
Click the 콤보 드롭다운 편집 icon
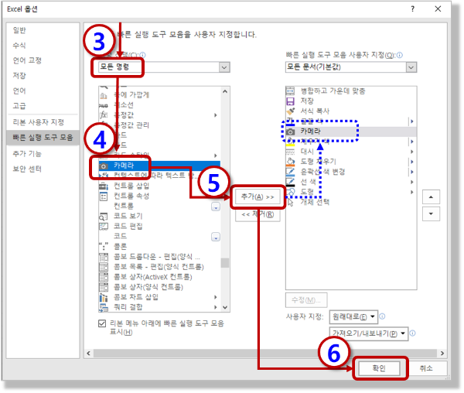click(104, 257)
